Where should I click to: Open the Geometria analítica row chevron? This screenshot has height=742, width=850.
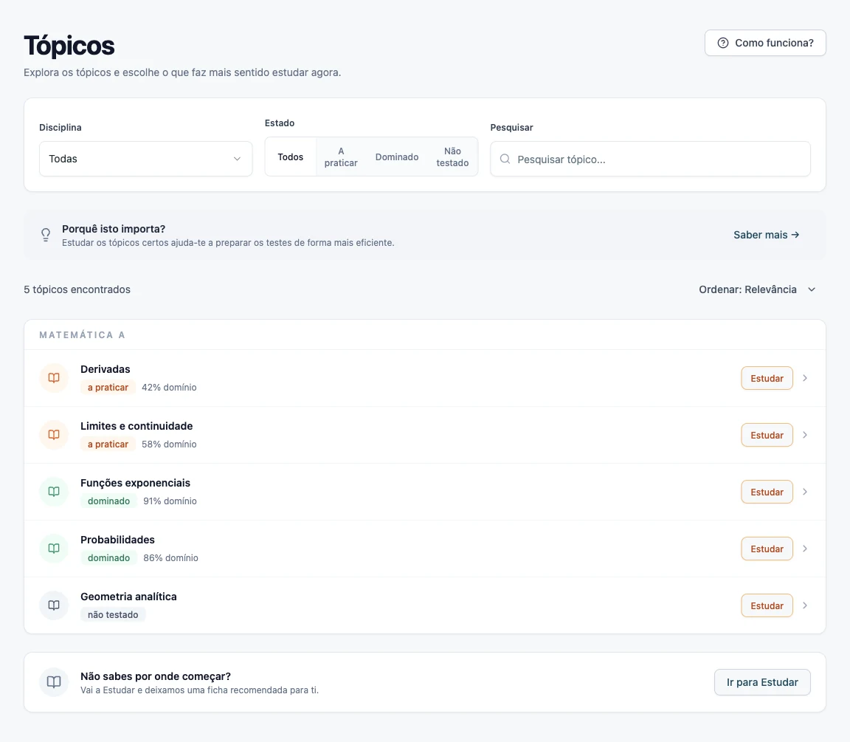(x=805, y=605)
